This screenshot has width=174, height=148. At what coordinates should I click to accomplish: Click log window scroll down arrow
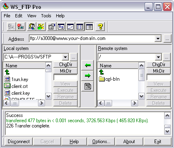pyautogui.click(x=168, y=131)
